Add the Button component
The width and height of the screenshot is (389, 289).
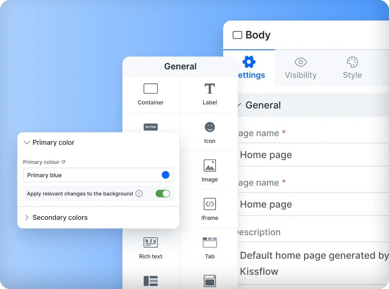[x=151, y=127]
